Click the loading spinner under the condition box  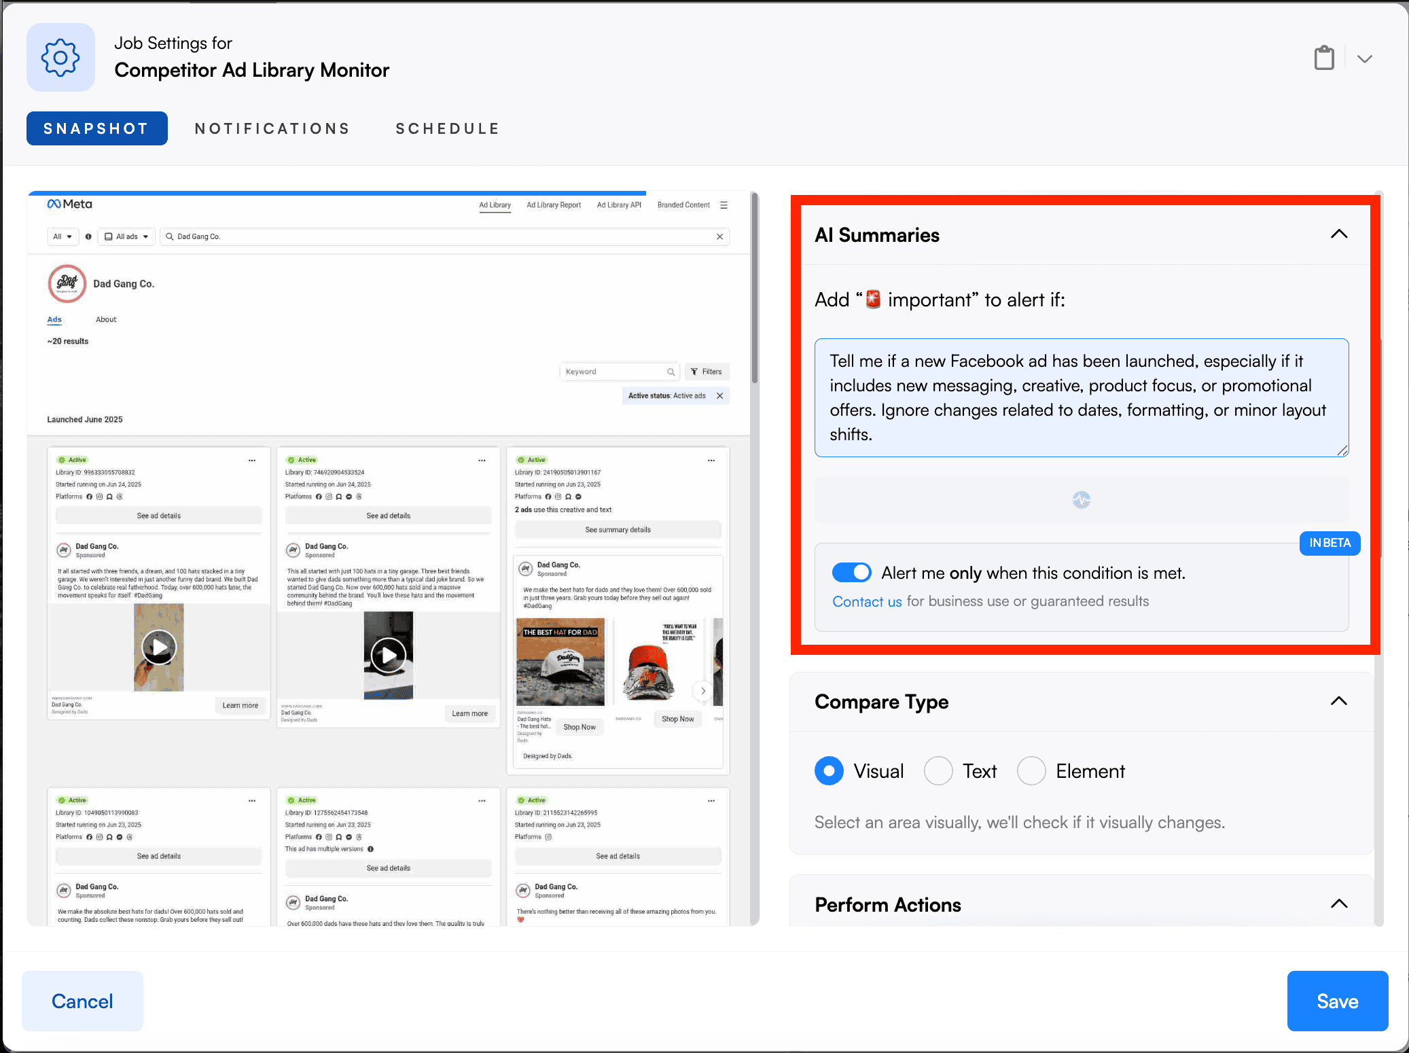coord(1082,500)
